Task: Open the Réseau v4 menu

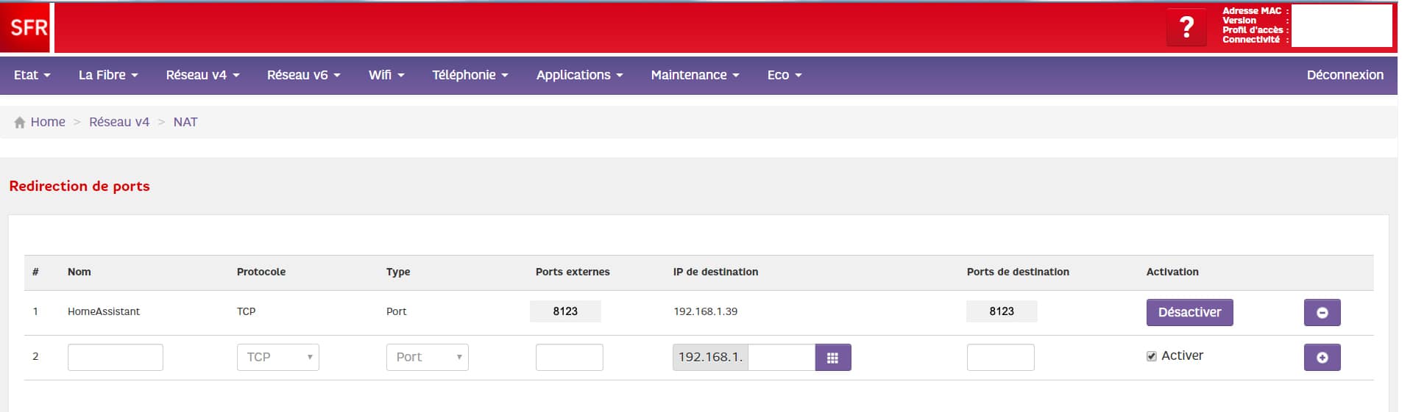Action: coord(202,75)
